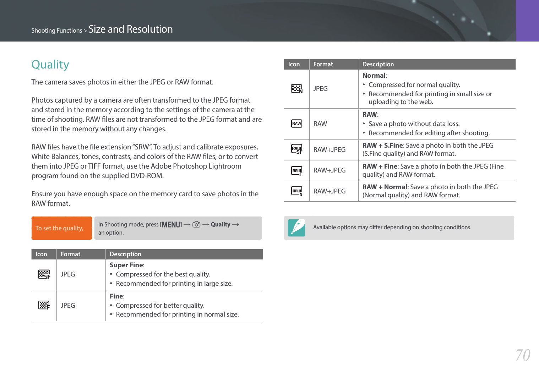Click the RAW + Fine icon
The width and height of the screenshot is (539, 378).
[297, 171]
